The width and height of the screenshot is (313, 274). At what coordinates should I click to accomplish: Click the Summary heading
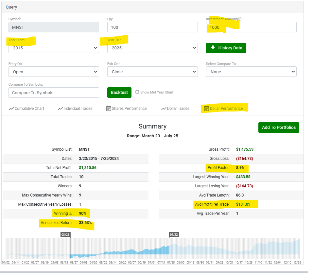152,126
